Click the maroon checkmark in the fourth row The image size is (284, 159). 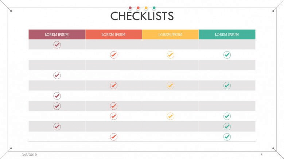(57, 76)
